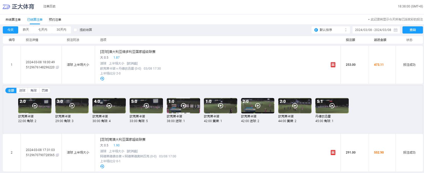Click the 返还金额 column header
424x173 pixels.
pyautogui.click(x=380, y=40)
